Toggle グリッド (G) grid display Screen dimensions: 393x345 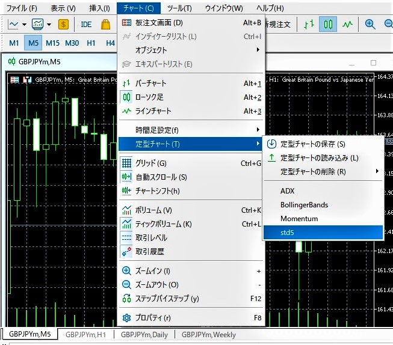pos(150,163)
